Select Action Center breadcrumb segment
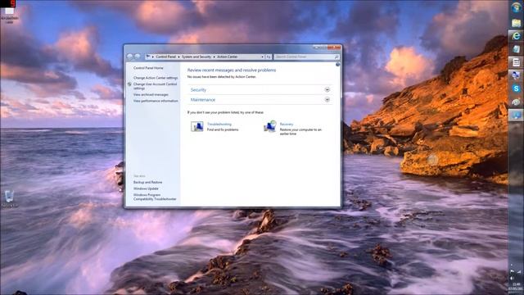 [228, 57]
